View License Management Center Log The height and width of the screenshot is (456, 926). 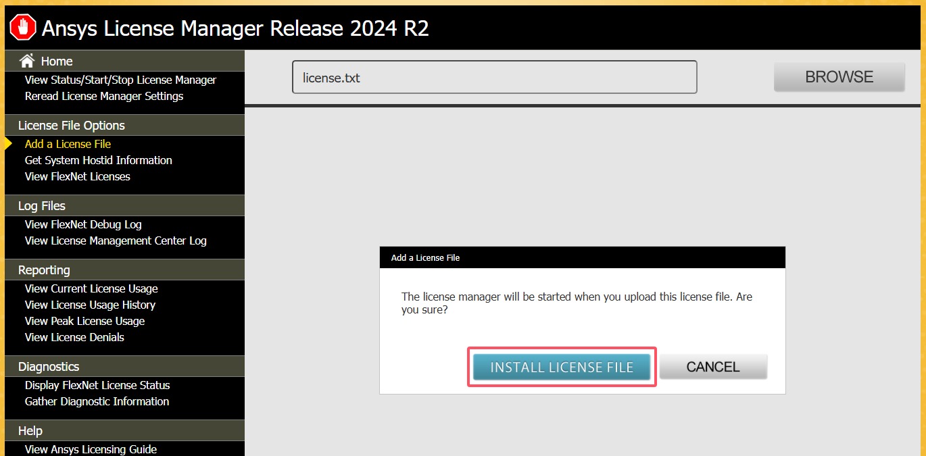[116, 240]
